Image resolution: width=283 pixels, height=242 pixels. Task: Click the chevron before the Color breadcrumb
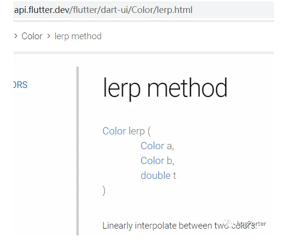point(16,36)
